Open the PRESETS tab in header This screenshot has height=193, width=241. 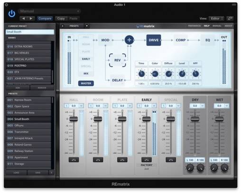point(74,26)
